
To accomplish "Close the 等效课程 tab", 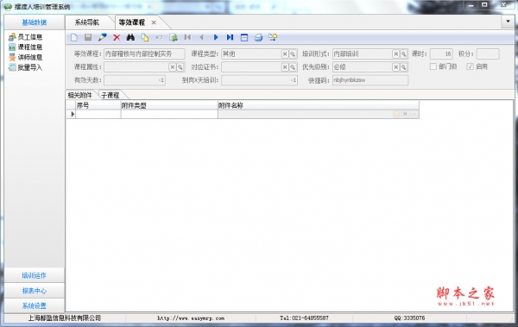I will point(154,22).
